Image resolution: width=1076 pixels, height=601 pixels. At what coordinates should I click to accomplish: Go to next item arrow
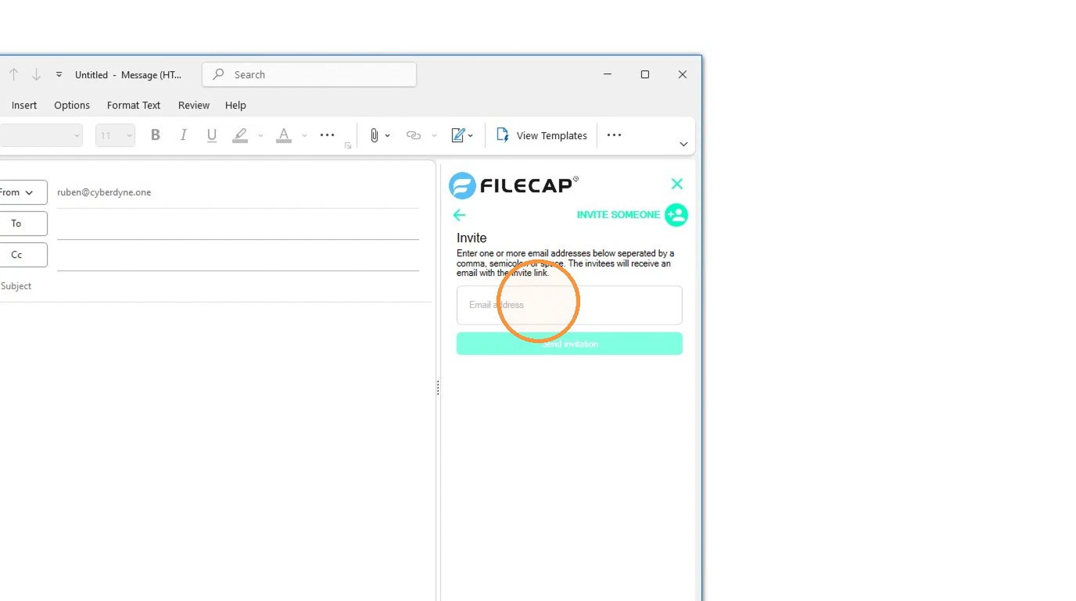[x=36, y=75]
